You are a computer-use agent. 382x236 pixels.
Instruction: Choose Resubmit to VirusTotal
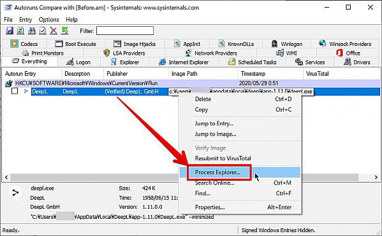pos(240,158)
